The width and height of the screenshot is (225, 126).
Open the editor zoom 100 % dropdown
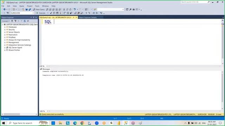[47, 66]
